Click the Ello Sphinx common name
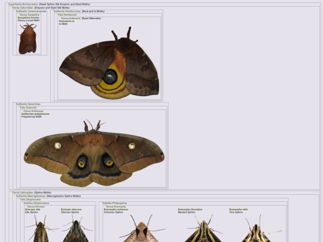The image size is (323, 242). (31, 212)
